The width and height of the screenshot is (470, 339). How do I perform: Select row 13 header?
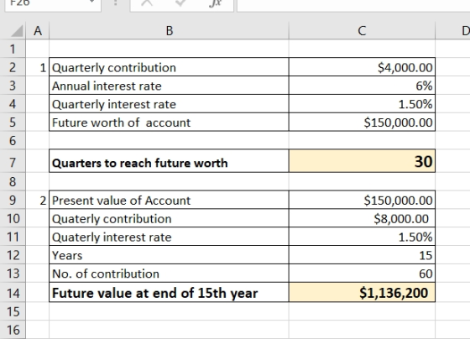(x=13, y=274)
